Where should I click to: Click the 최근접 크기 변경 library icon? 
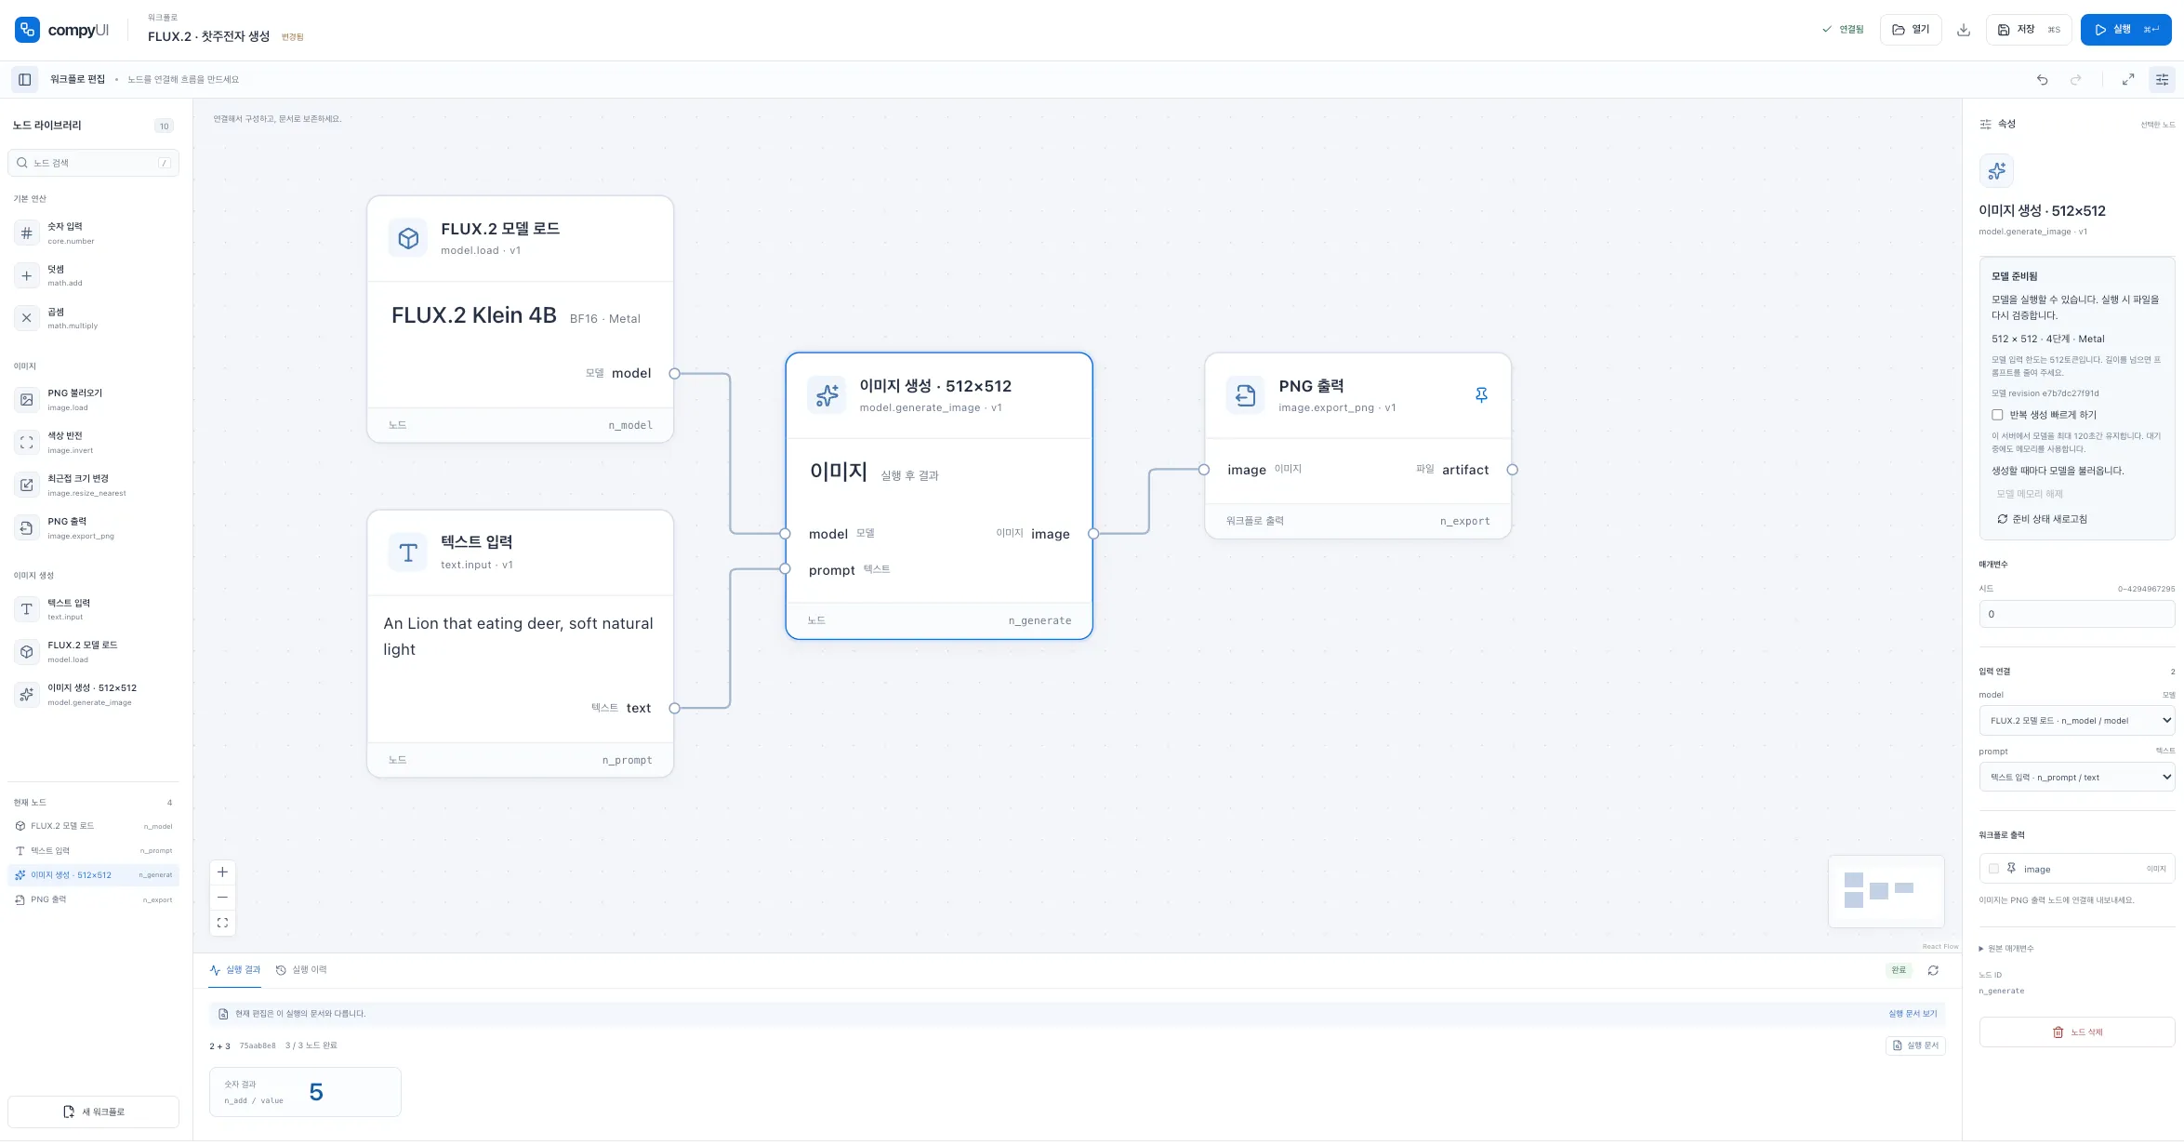tap(27, 486)
